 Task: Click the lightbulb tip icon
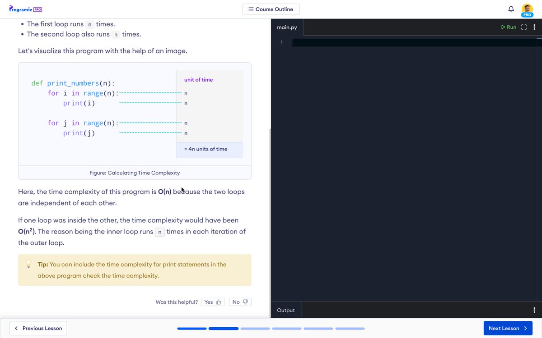tap(28, 264)
